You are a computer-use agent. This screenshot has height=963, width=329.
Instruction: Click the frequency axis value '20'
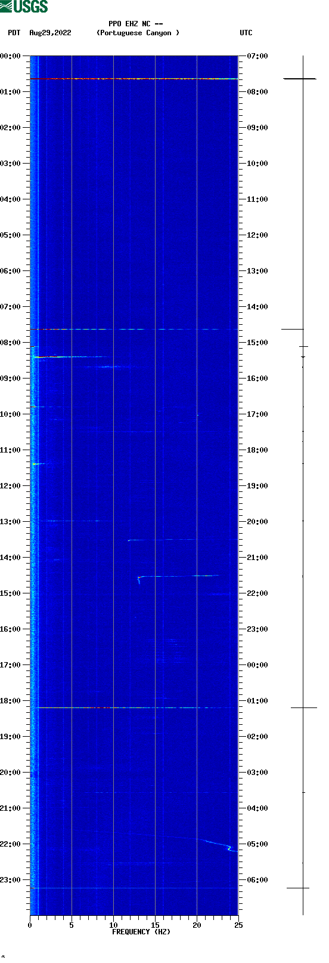197,925
